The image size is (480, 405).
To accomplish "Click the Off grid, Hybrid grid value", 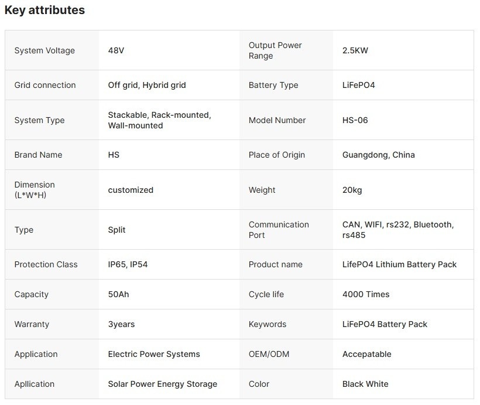I will pos(147,85).
